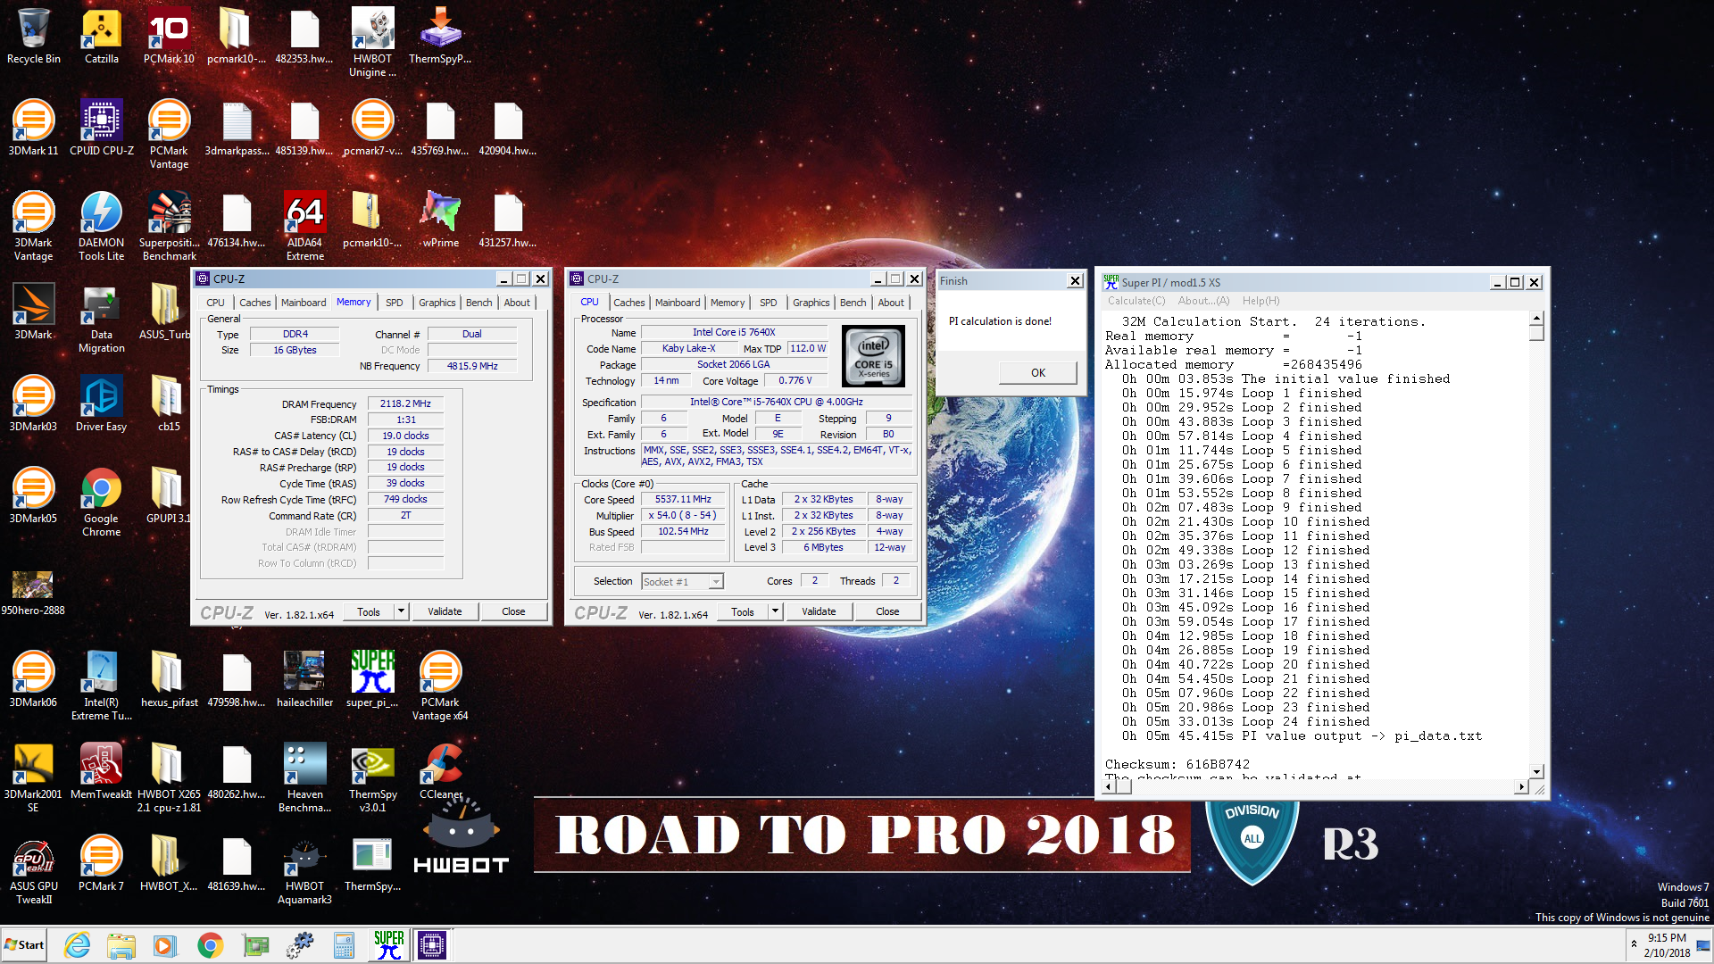Open PCMark Vantage desktop shortcut

click(x=169, y=134)
